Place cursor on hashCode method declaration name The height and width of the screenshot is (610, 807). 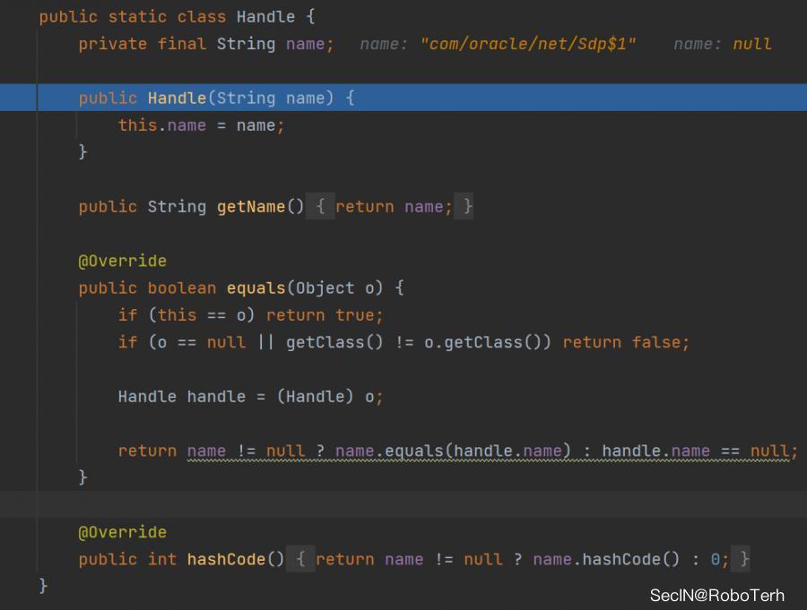pos(226,560)
